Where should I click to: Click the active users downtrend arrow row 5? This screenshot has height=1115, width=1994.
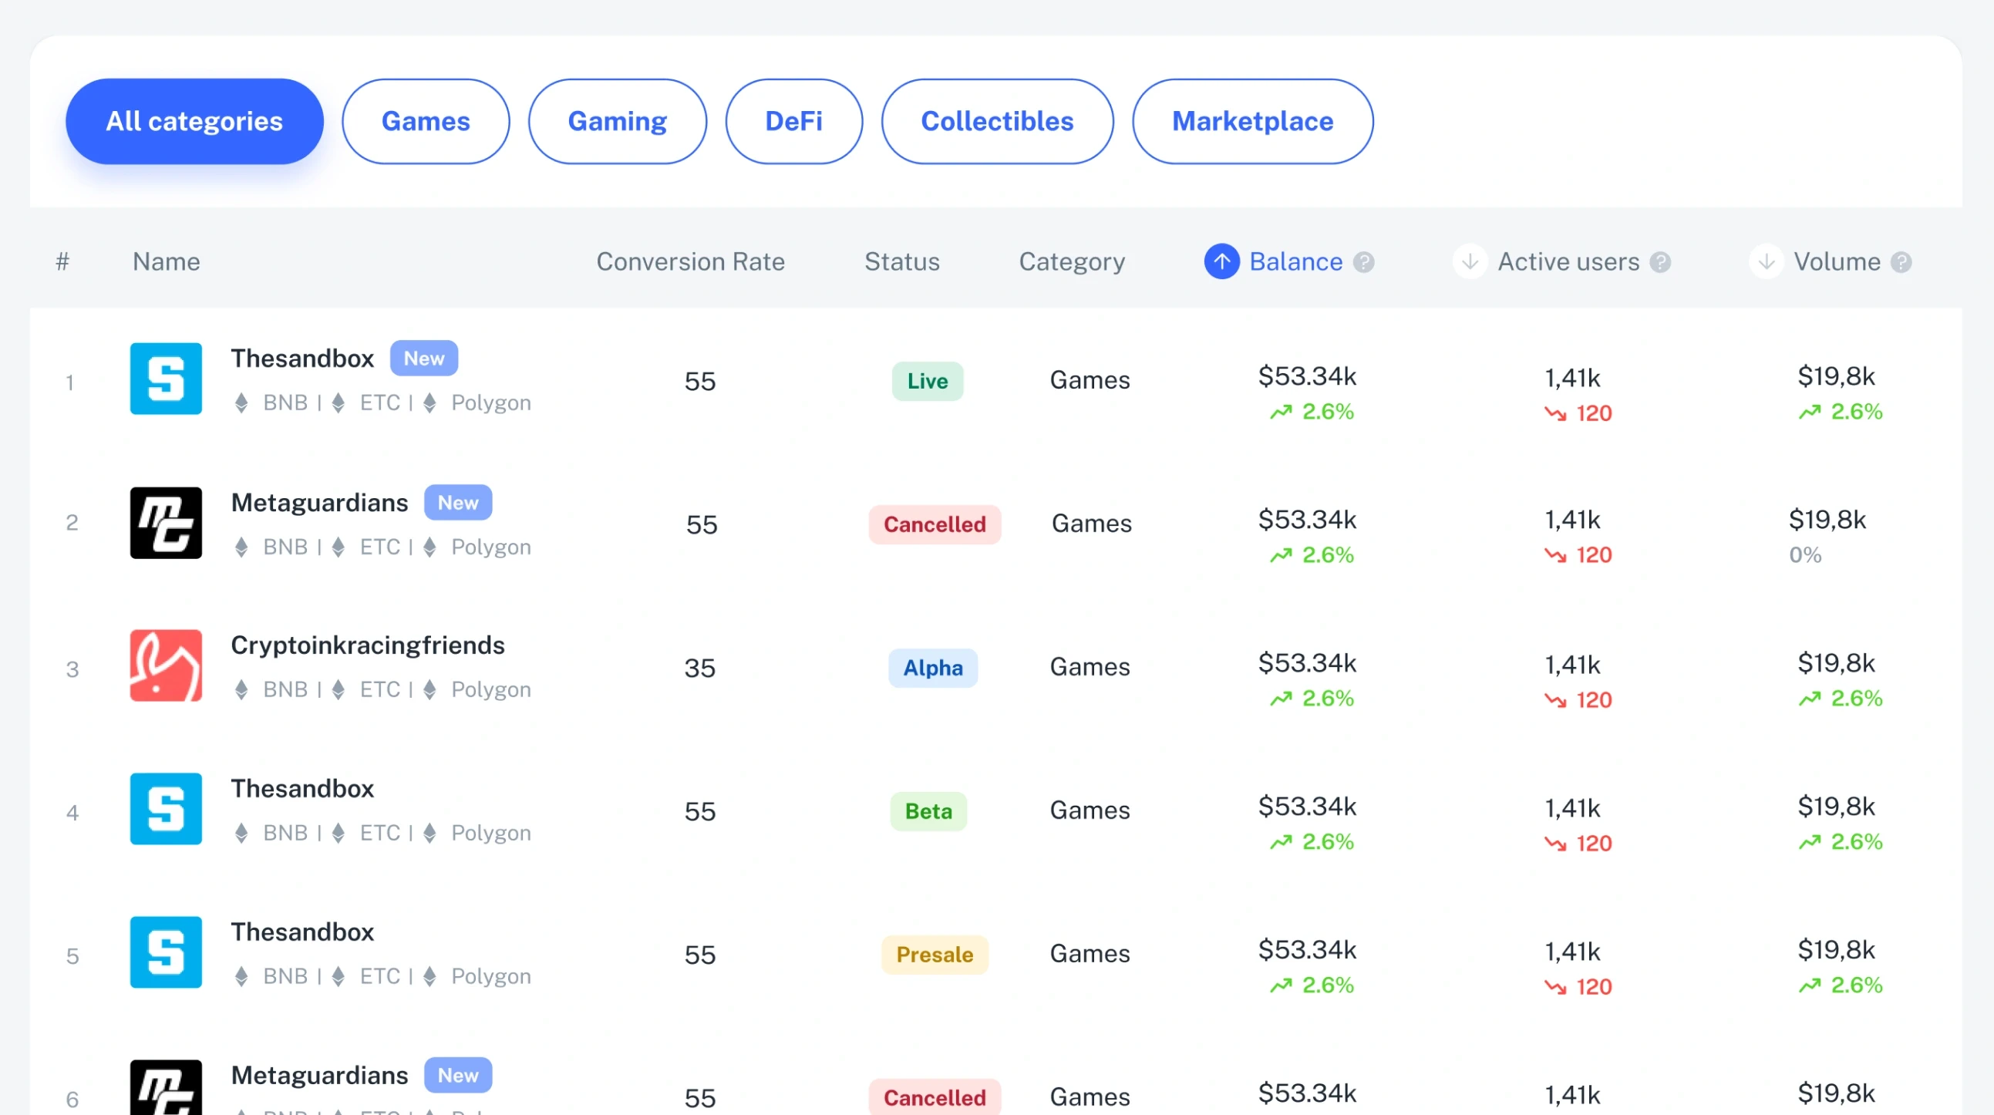[1555, 986]
